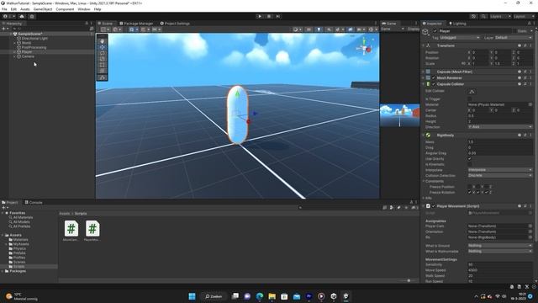Screen dimensions: 538x303
Task: Select the Transform tool in Scene toolbar
Action: (x=103, y=71)
